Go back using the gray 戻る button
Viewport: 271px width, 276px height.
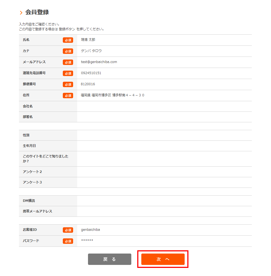click(x=109, y=259)
